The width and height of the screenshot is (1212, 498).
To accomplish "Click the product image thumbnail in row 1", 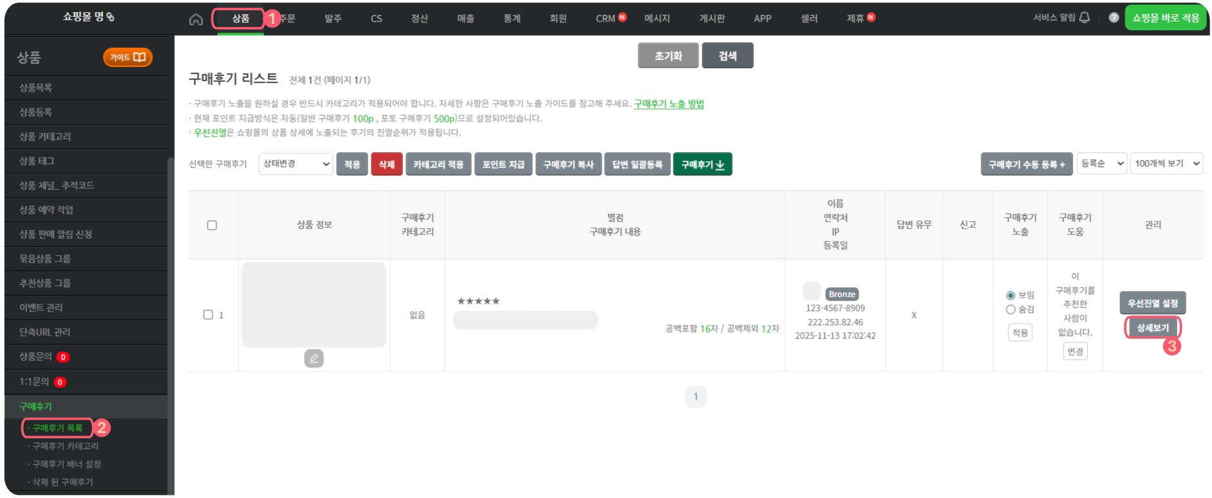I will click(314, 305).
